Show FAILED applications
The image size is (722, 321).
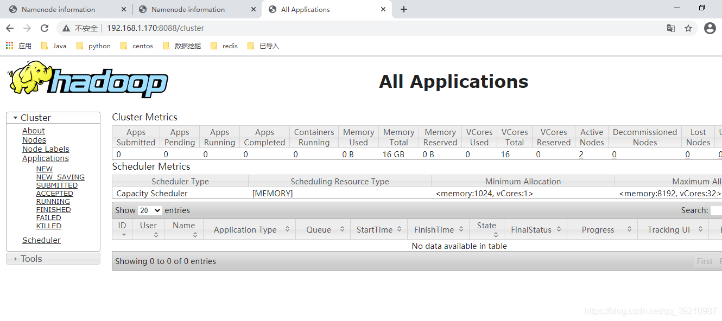click(x=49, y=218)
